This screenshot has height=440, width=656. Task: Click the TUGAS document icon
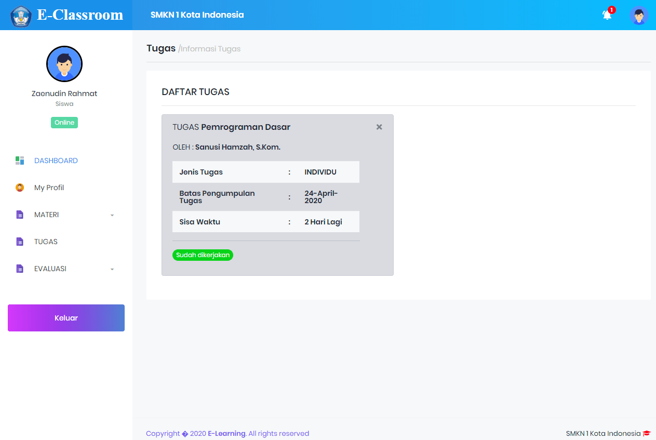(20, 242)
